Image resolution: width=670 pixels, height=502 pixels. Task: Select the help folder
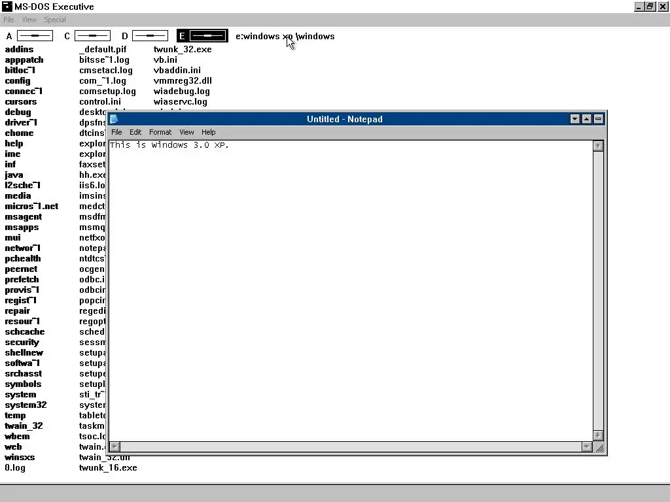click(x=14, y=144)
